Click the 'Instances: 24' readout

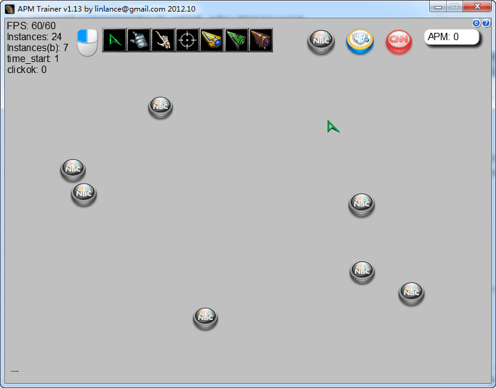click(x=34, y=36)
